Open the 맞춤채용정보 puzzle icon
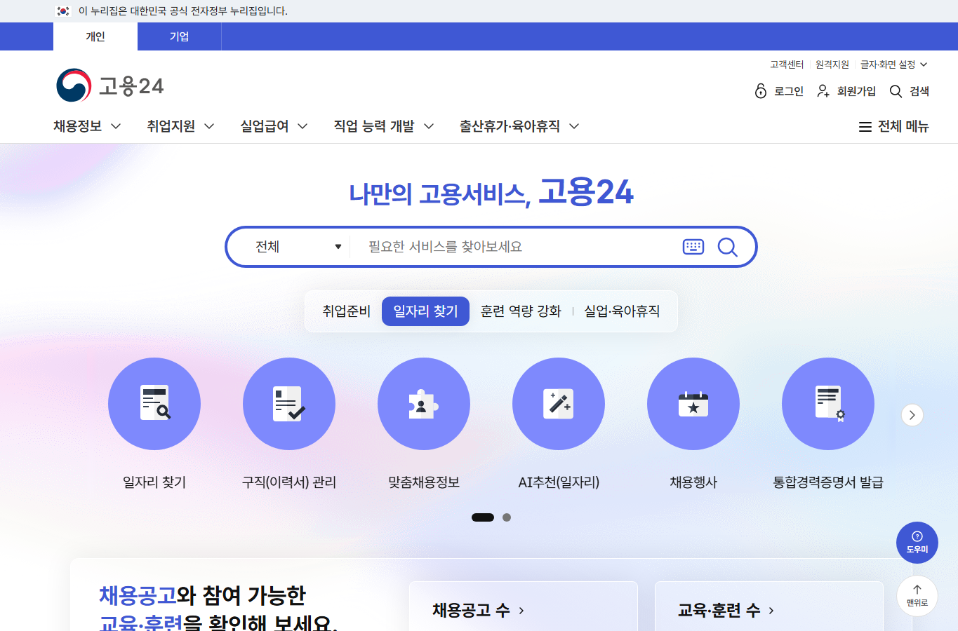Viewport: 958px width, 631px height. coord(424,404)
